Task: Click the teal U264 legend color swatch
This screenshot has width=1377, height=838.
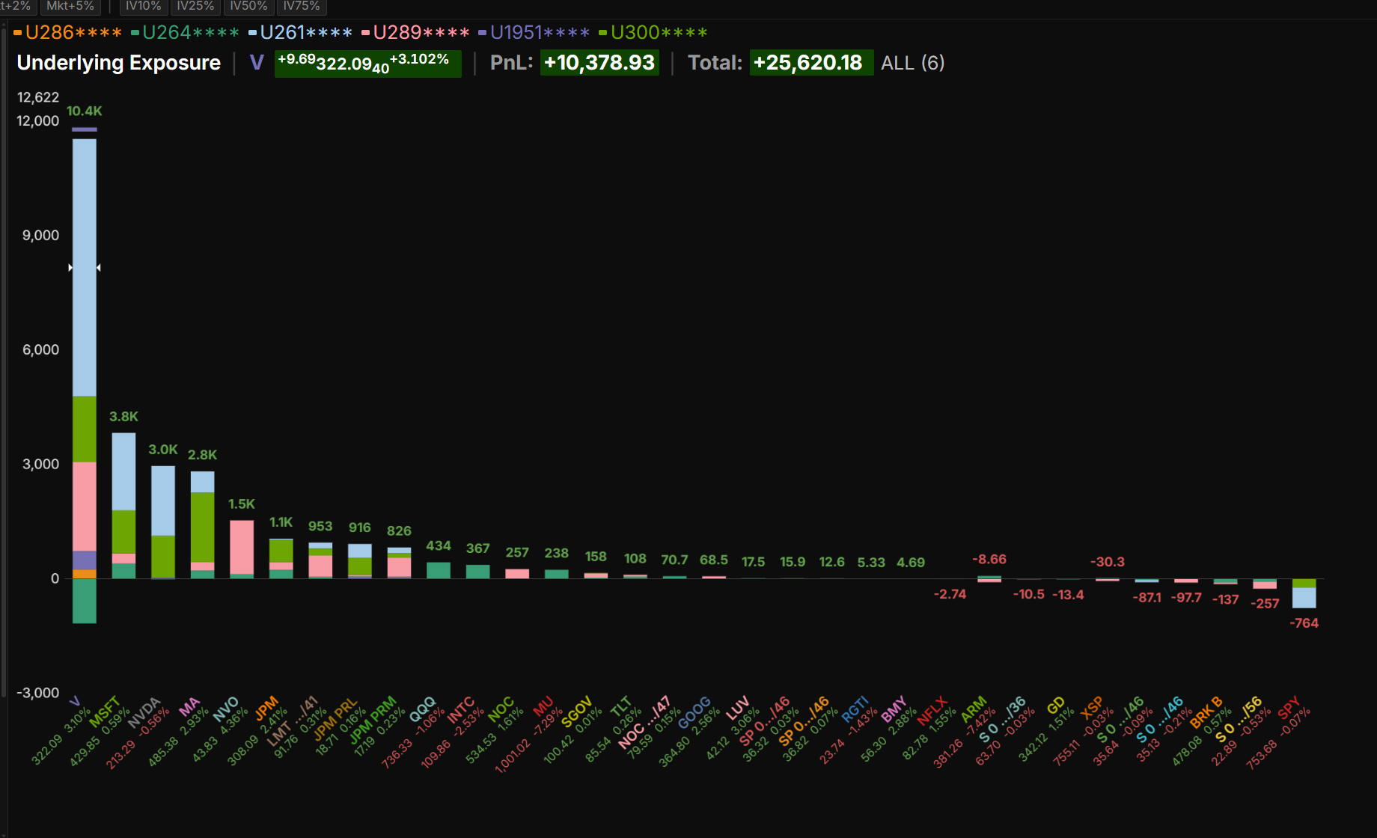Action: (135, 33)
